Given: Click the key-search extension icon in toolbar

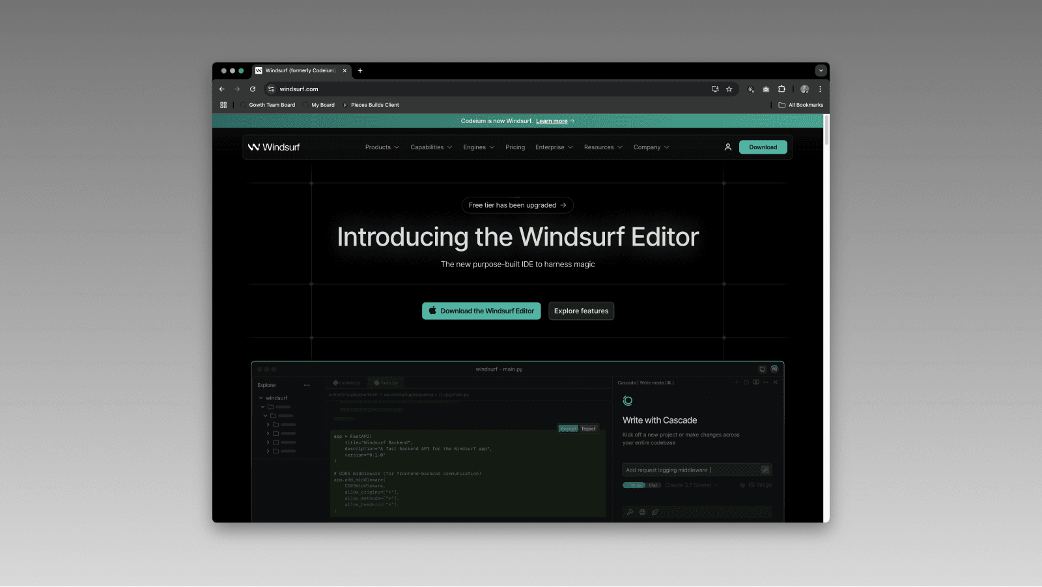Looking at the screenshot, I should [751, 89].
